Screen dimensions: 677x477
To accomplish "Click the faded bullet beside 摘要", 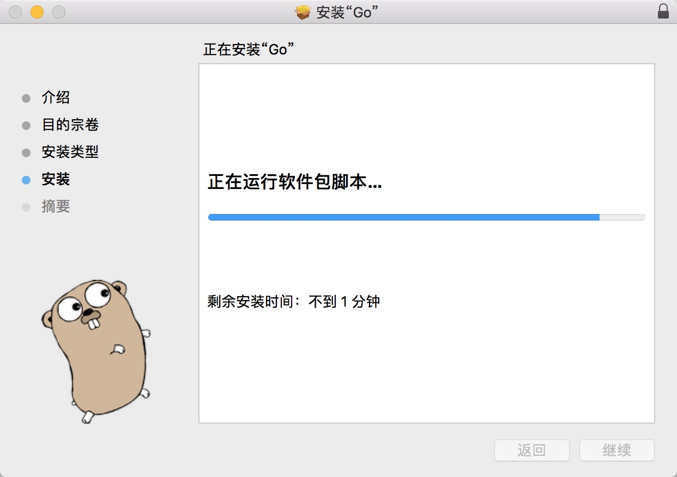I will click(26, 207).
